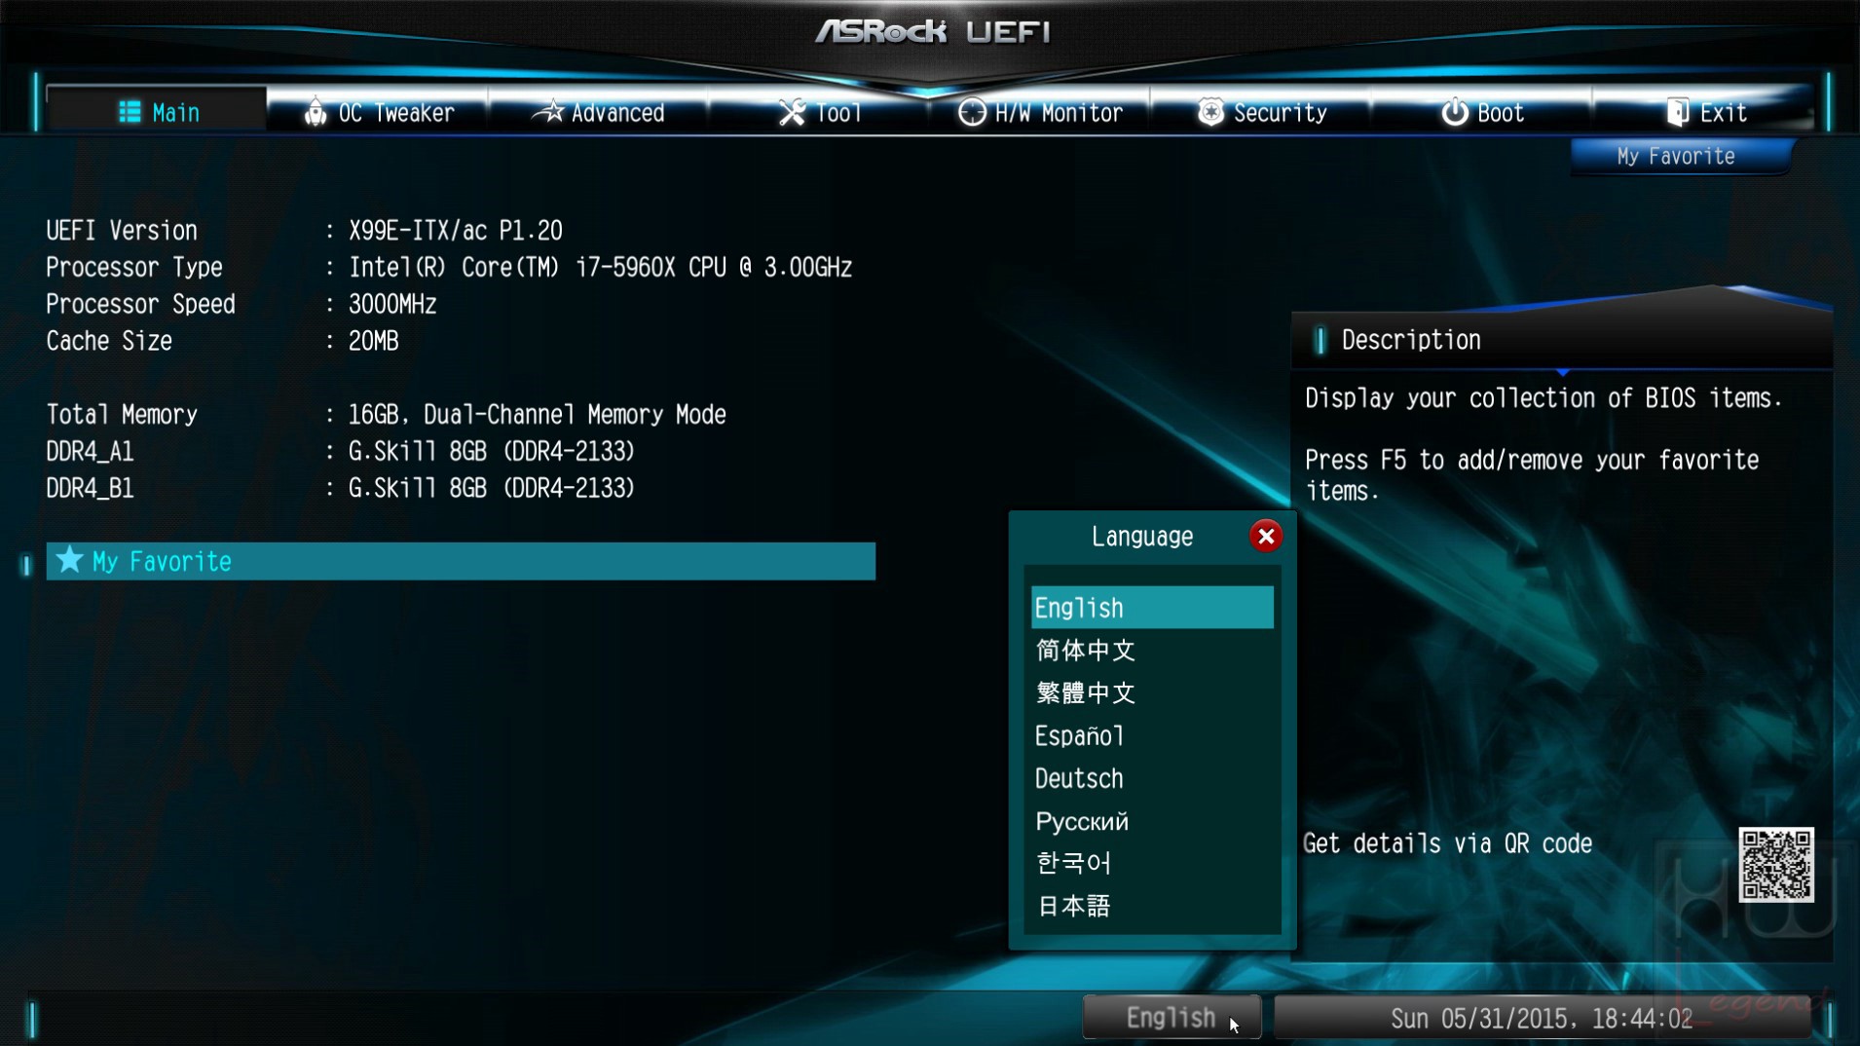Click the Security shield icon
This screenshot has width=1860, height=1046.
pos(1210,112)
